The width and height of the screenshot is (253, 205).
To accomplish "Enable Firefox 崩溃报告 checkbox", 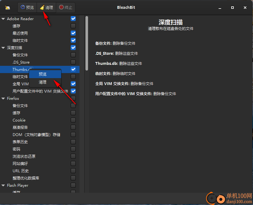I will coord(73,128).
